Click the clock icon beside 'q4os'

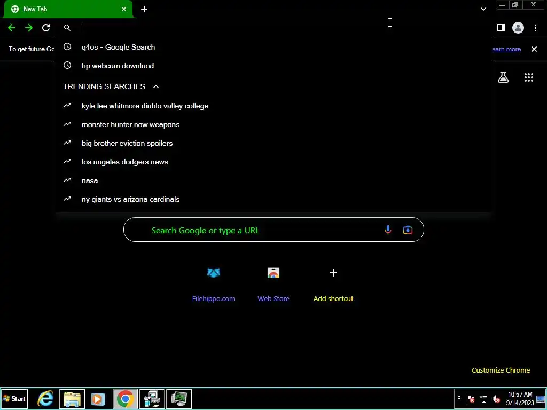[67, 47]
